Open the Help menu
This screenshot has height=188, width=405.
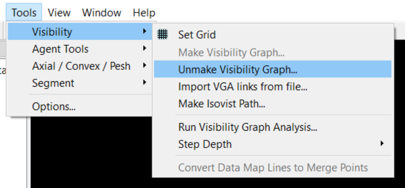pos(144,13)
